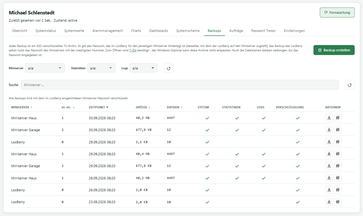Viewport: 363px width, 216px height.
Task: Switch to the Charts tab
Action: 136,31
